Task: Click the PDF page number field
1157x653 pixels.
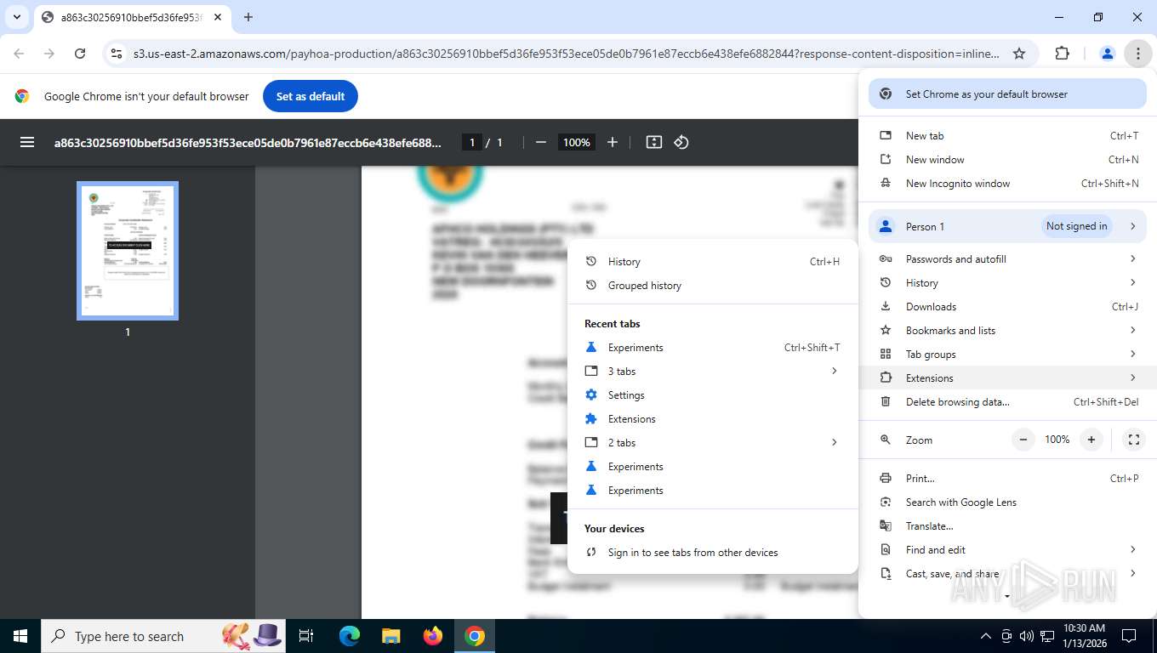Action: (472, 142)
